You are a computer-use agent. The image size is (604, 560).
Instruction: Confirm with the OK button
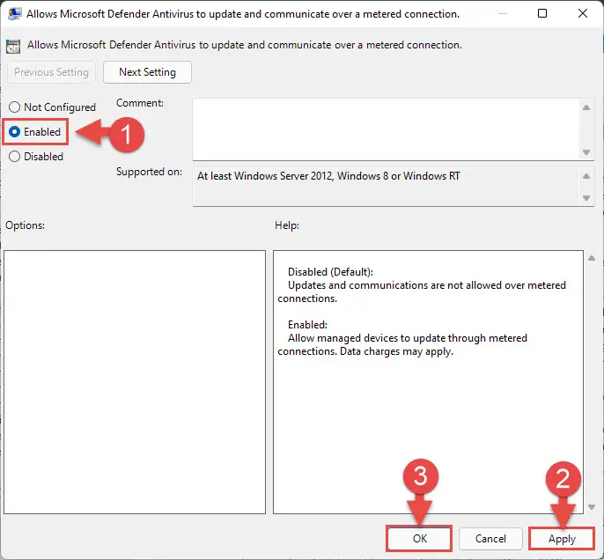tap(419, 539)
